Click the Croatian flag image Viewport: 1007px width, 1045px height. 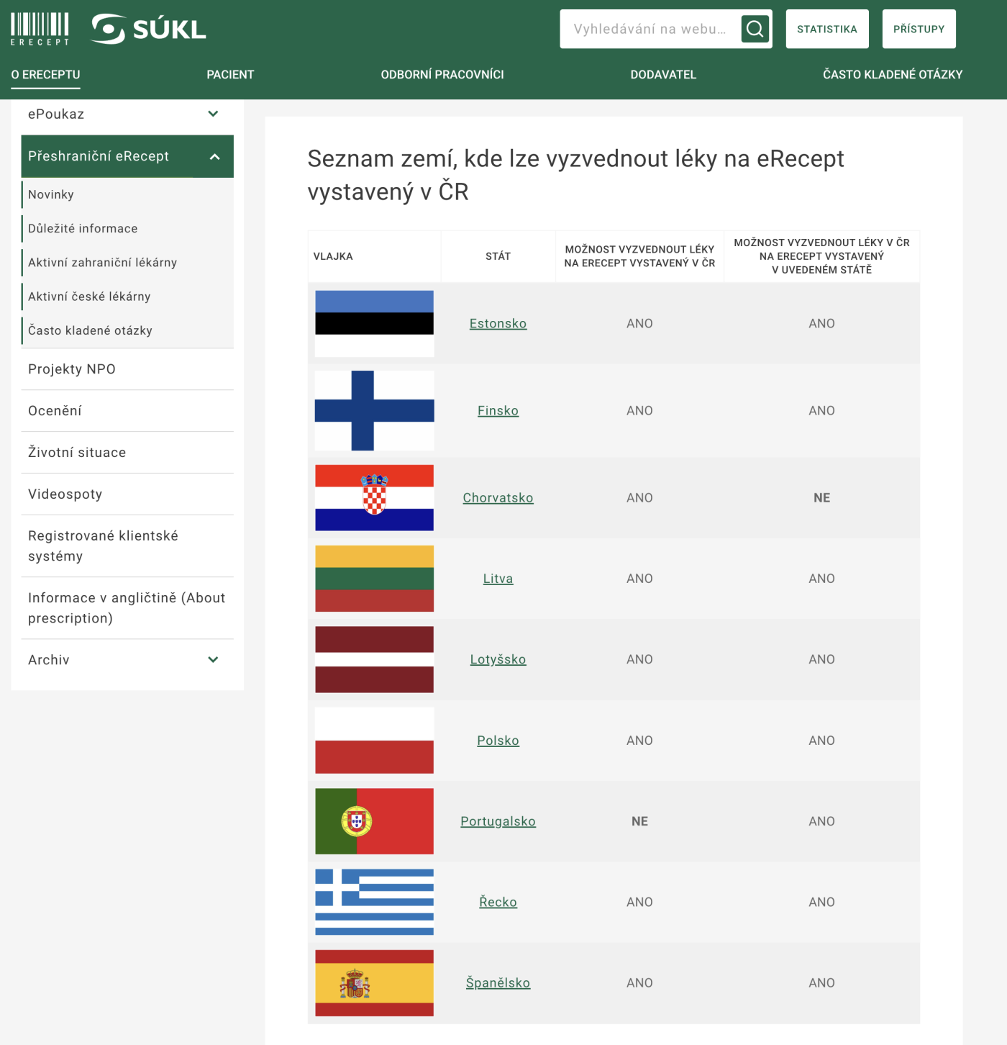374,498
